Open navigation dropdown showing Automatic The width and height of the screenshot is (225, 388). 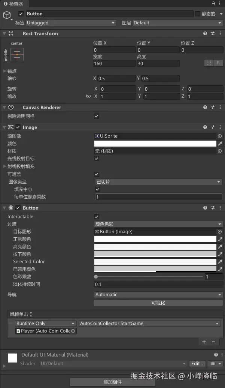(x=159, y=294)
